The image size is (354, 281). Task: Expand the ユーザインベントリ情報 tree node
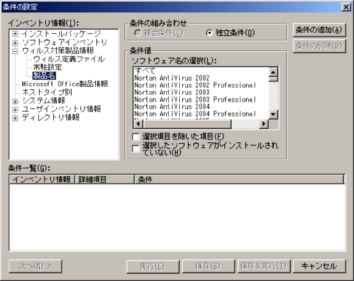click(x=15, y=110)
